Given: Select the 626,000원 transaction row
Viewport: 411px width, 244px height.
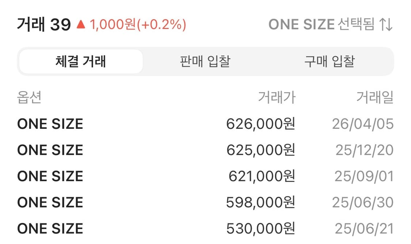Looking at the screenshot, I should coord(260,124).
